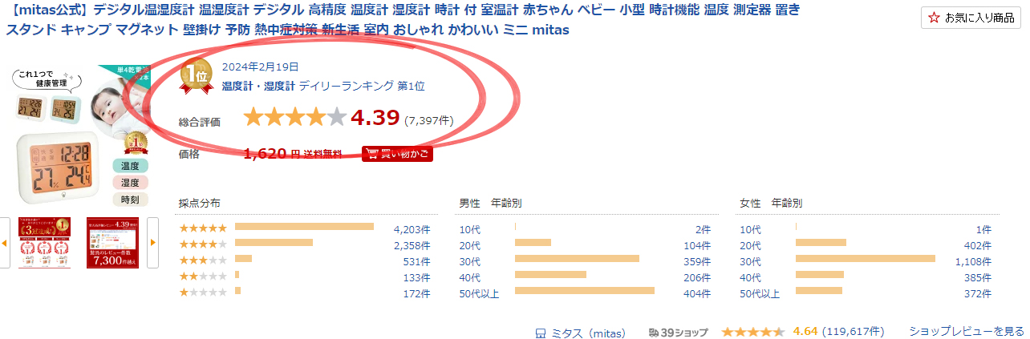The image size is (1030, 339).
Task: Click the ミタス shop storefront icon
Action: [x=540, y=332]
